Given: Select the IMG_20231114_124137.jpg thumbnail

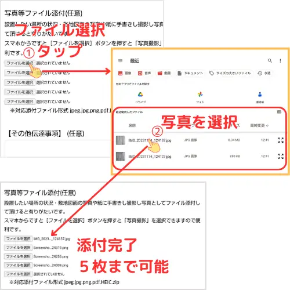Looking at the screenshot, I should [120, 140].
